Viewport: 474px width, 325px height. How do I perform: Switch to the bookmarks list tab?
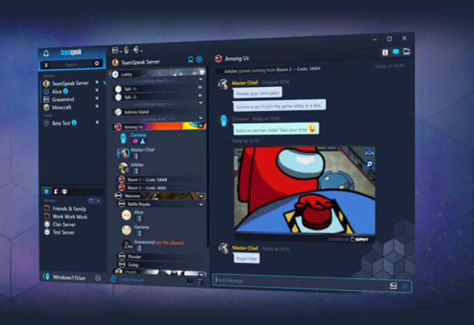click(x=46, y=191)
